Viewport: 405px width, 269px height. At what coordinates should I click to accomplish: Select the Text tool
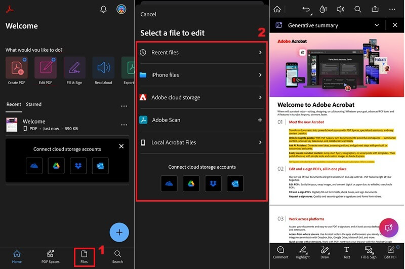click(347, 252)
